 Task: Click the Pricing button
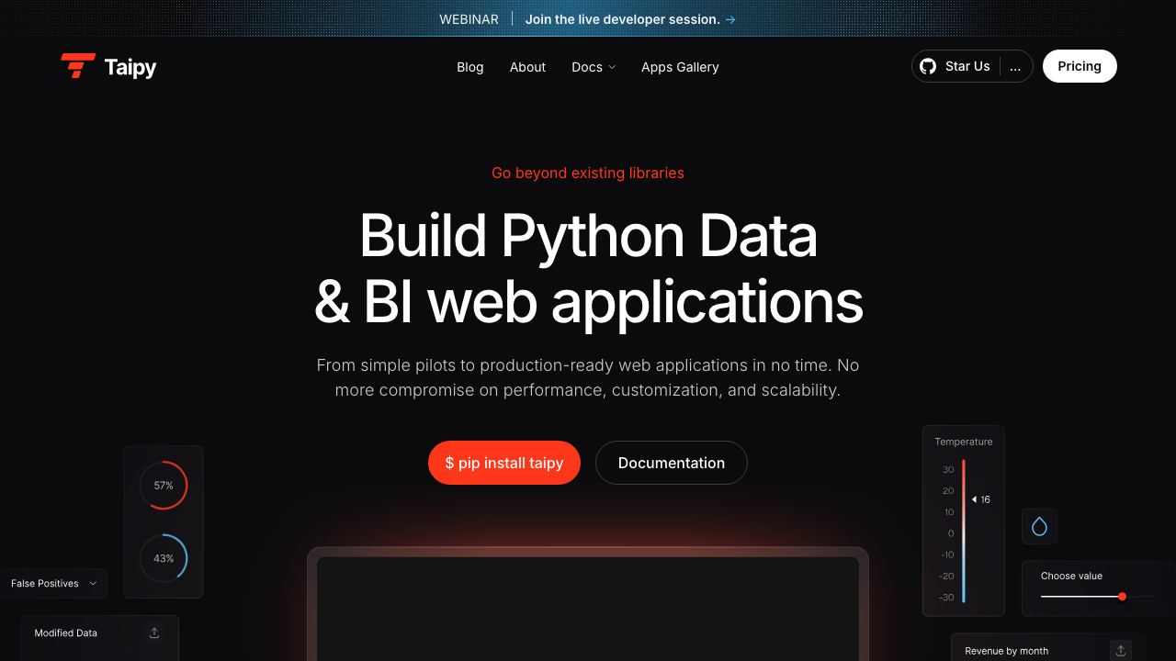pyautogui.click(x=1080, y=66)
